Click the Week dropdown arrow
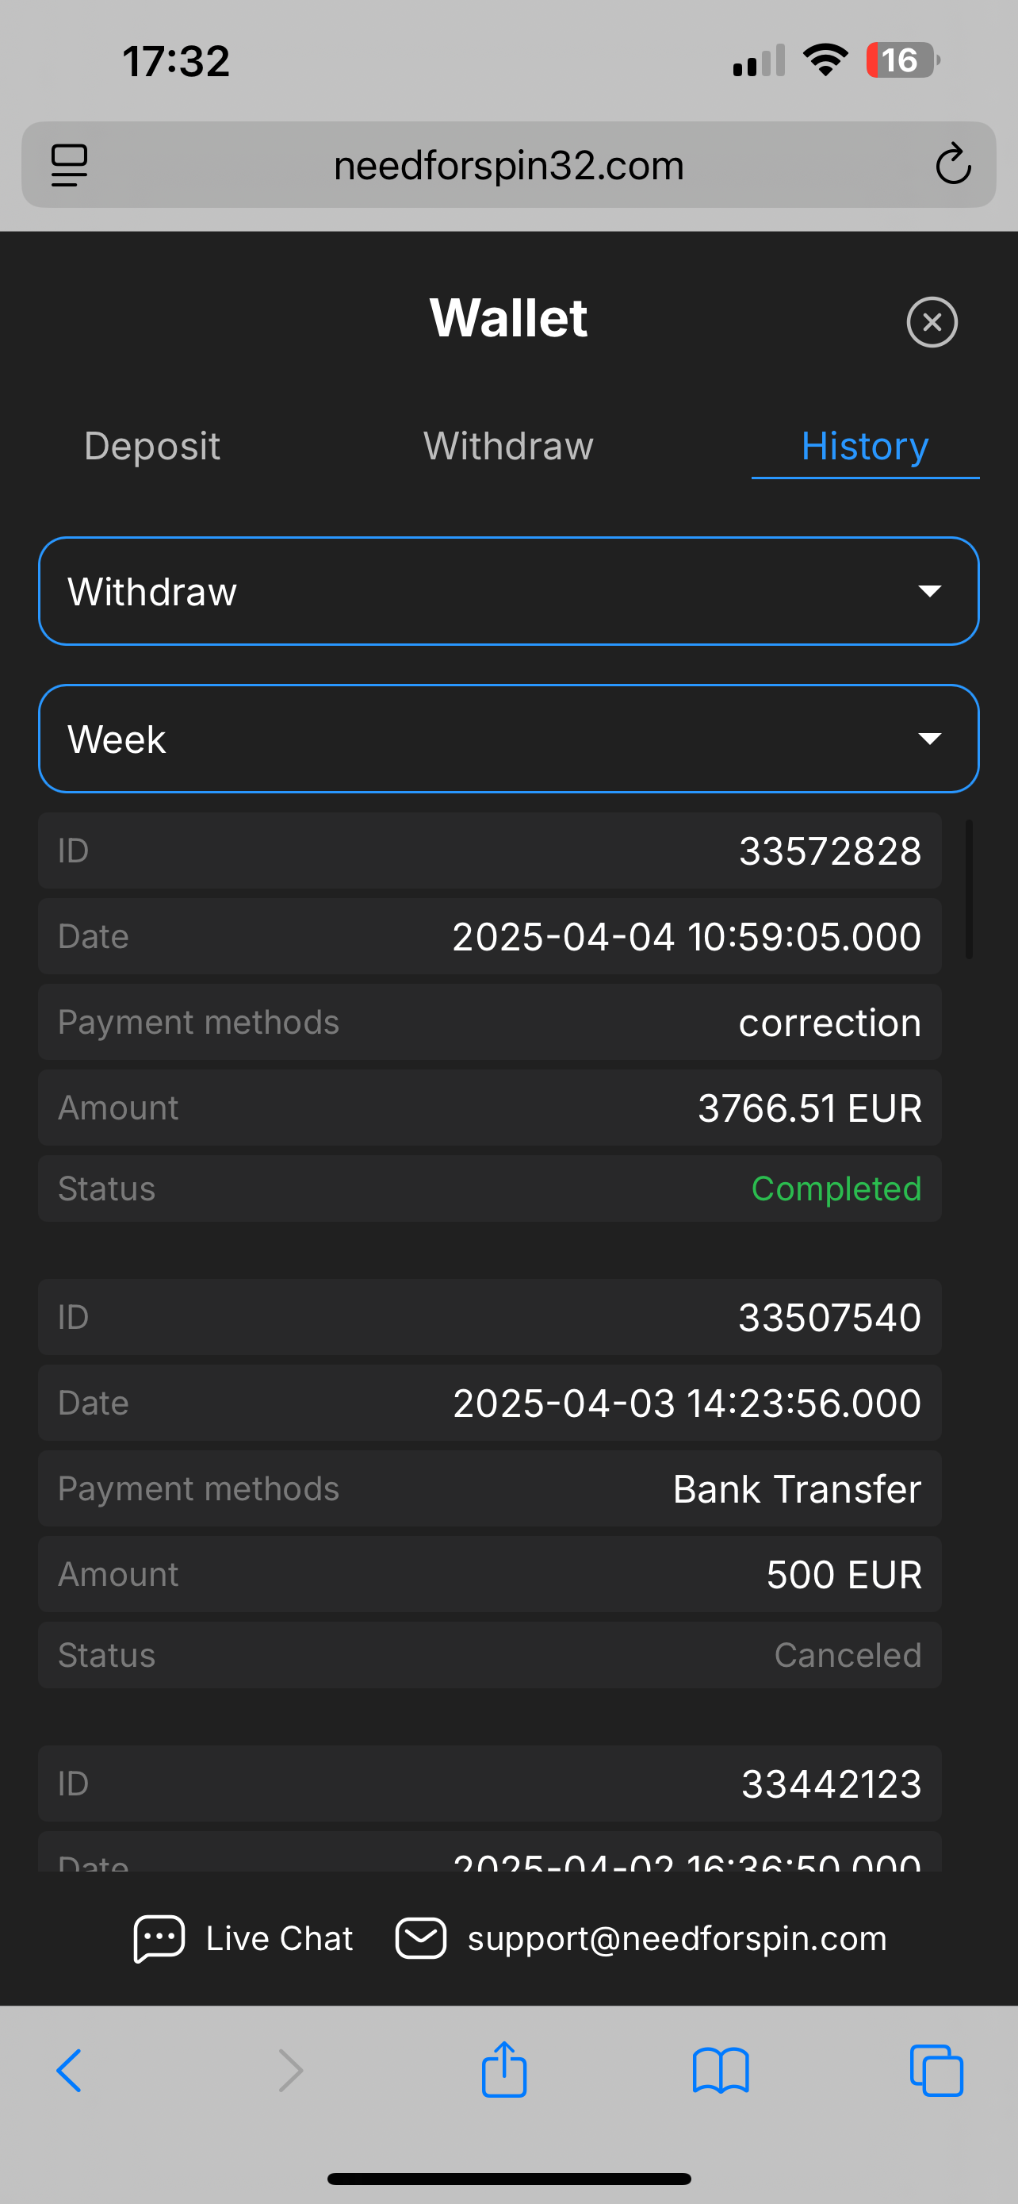 click(x=929, y=739)
